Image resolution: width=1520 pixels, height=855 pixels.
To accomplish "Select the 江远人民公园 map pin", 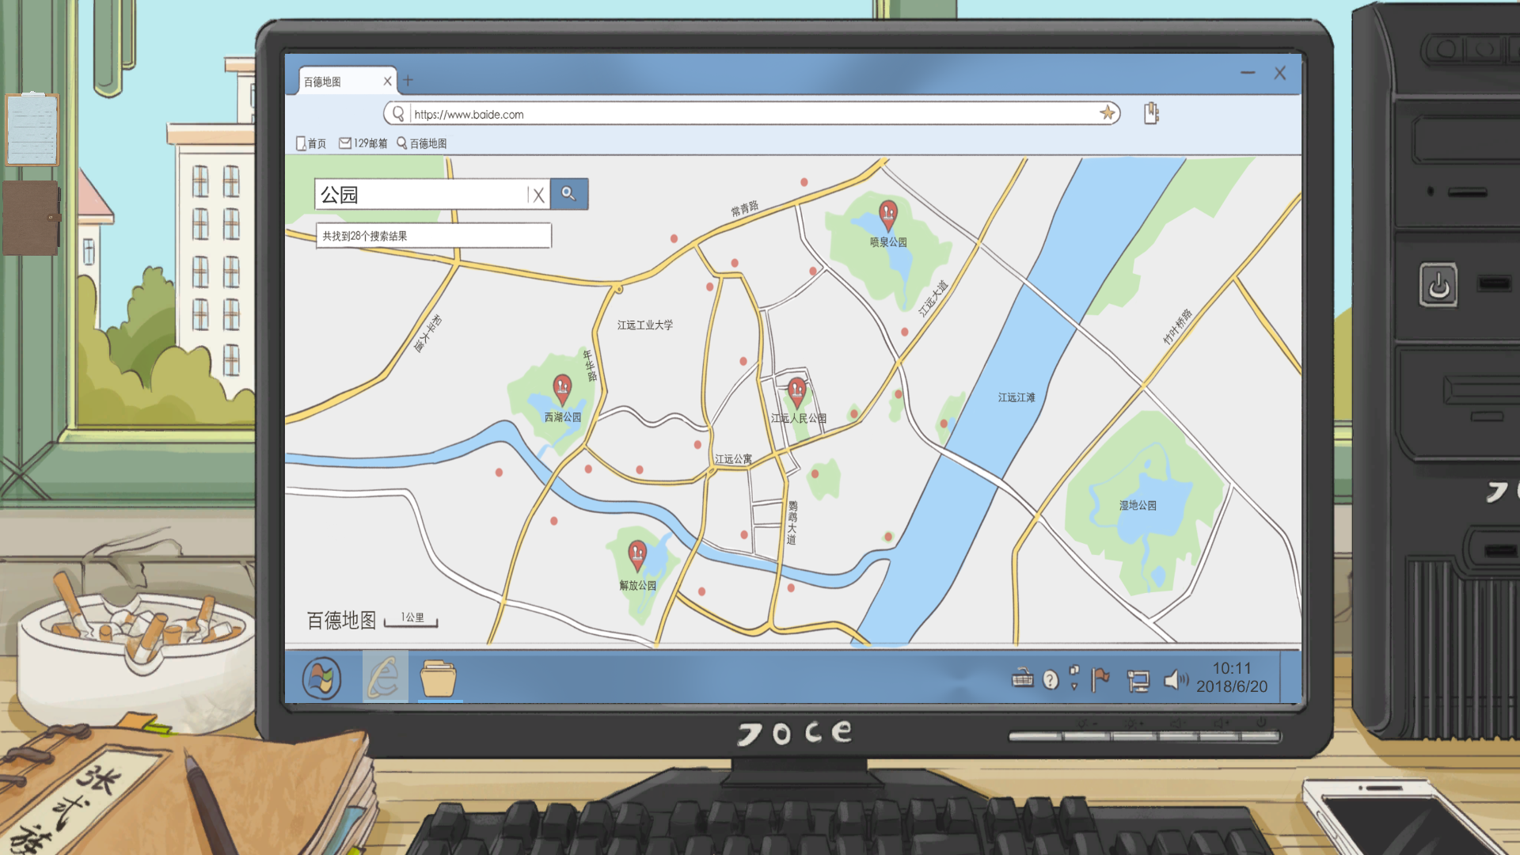I will [797, 392].
